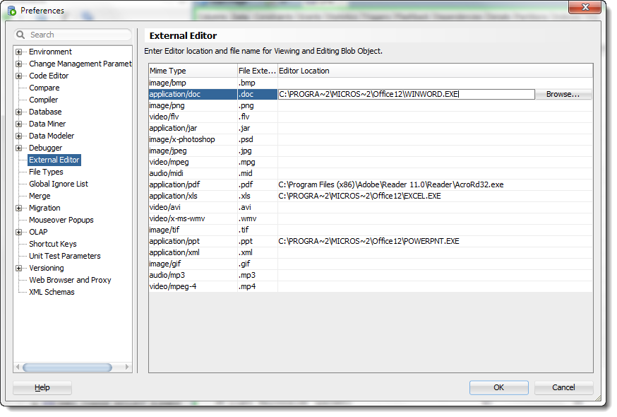Click the File Extension column header
The image size is (617, 417).
(x=258, y=71)
